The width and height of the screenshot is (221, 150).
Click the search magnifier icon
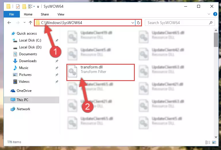pos(211,23)
